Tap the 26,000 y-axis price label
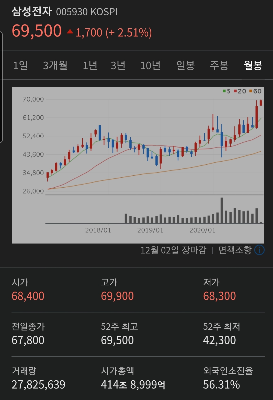Viewport: 273px width, 400px height. point(33,191)
